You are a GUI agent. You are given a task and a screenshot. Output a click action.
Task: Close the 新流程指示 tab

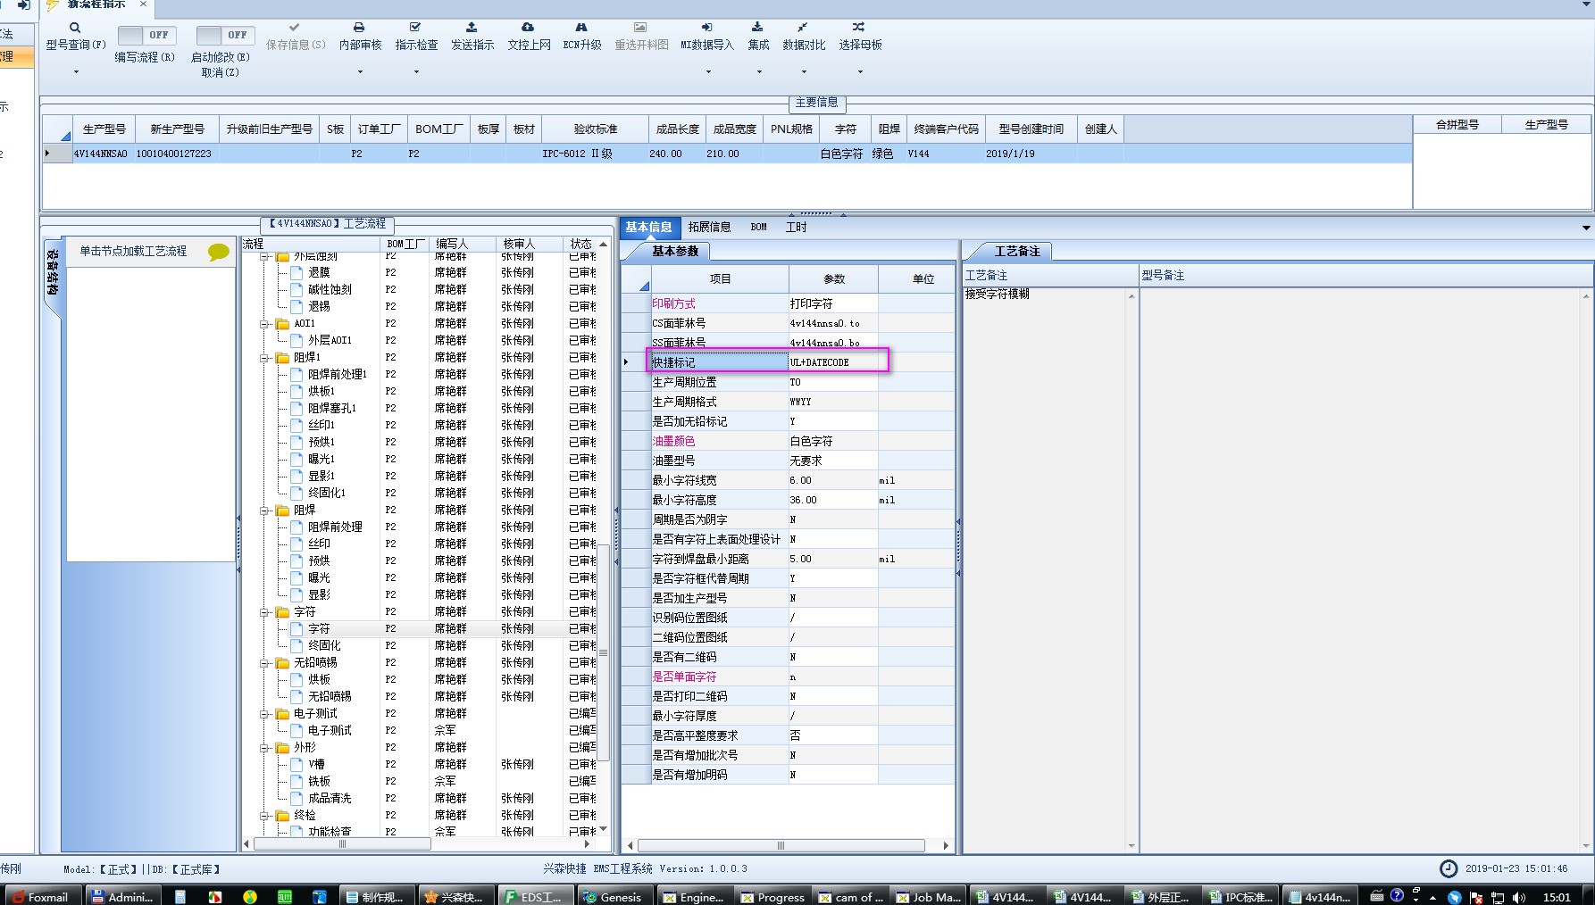[x=143, y=4]
